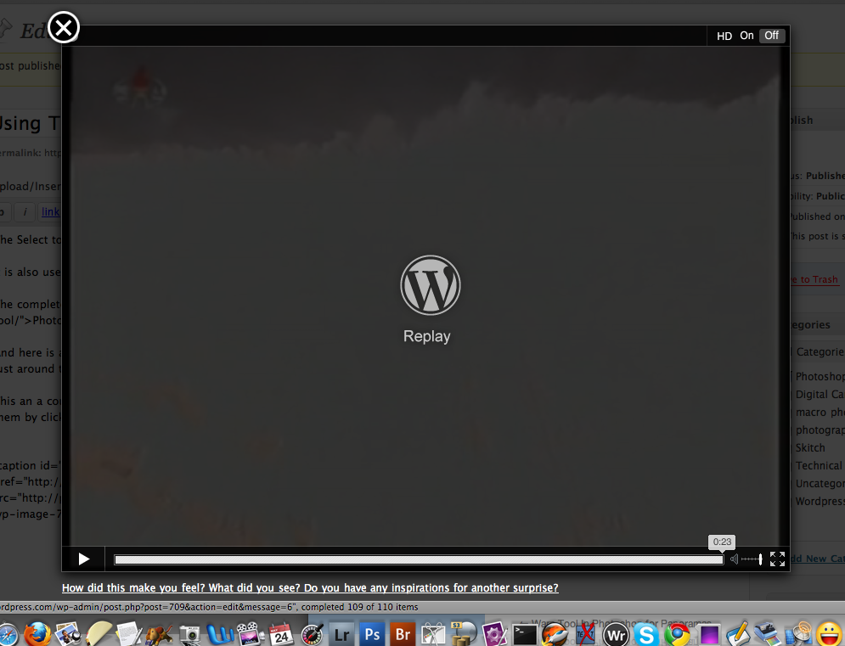
Task: Open the 'How did this make you feel' link
Action: (310, 587)
